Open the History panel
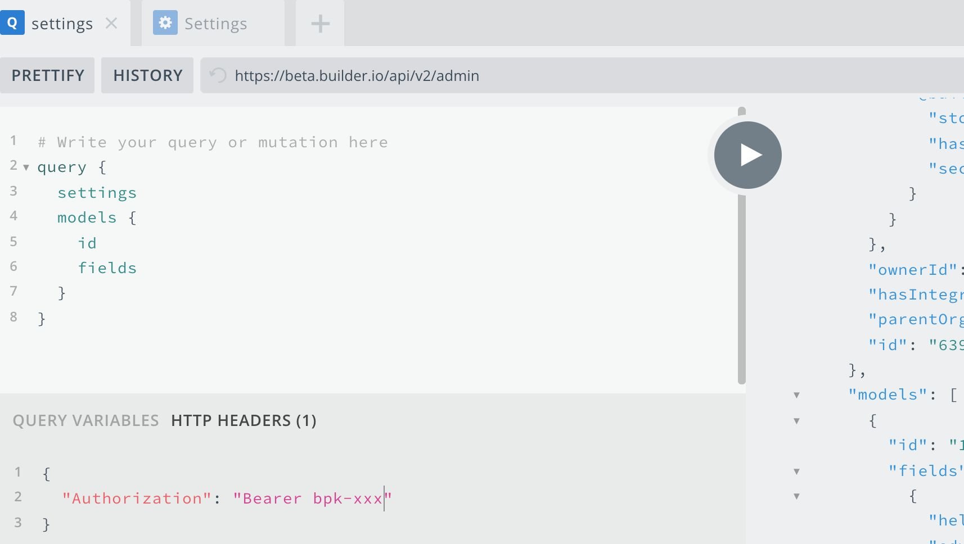The height and width of the screenshot is (544, 964). pos(147,75)
